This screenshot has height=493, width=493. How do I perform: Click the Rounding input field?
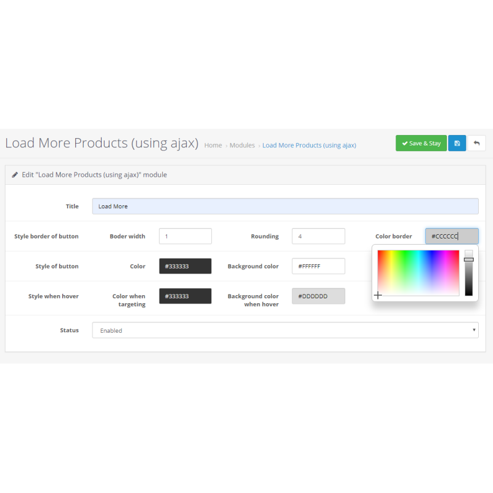pyautogui.click(x=318, y=236)
